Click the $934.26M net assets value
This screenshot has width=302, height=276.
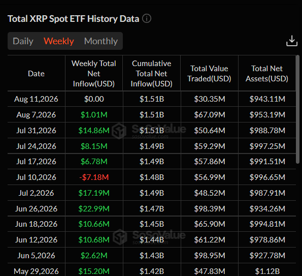pos(267,209)
